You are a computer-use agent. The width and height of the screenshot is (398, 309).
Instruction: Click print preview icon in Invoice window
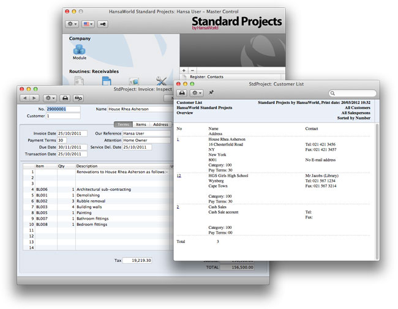[x=78, y=98]
